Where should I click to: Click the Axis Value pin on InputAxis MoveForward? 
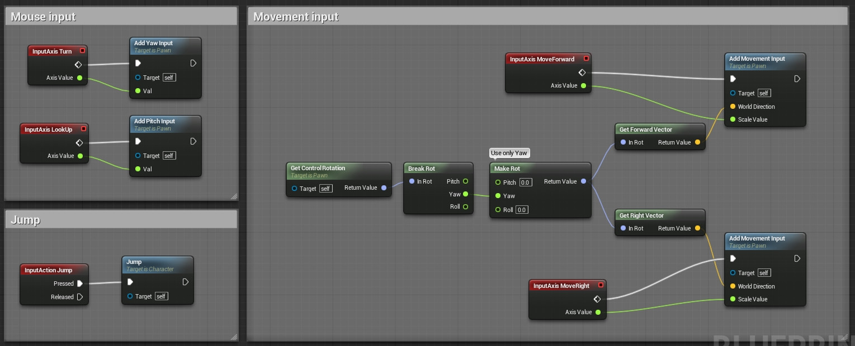(x=583, y=85)
